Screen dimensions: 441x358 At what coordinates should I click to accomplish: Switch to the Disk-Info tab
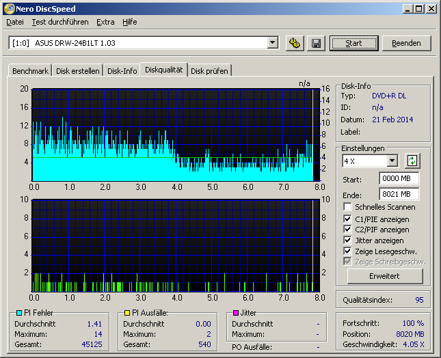pos(122,71)
